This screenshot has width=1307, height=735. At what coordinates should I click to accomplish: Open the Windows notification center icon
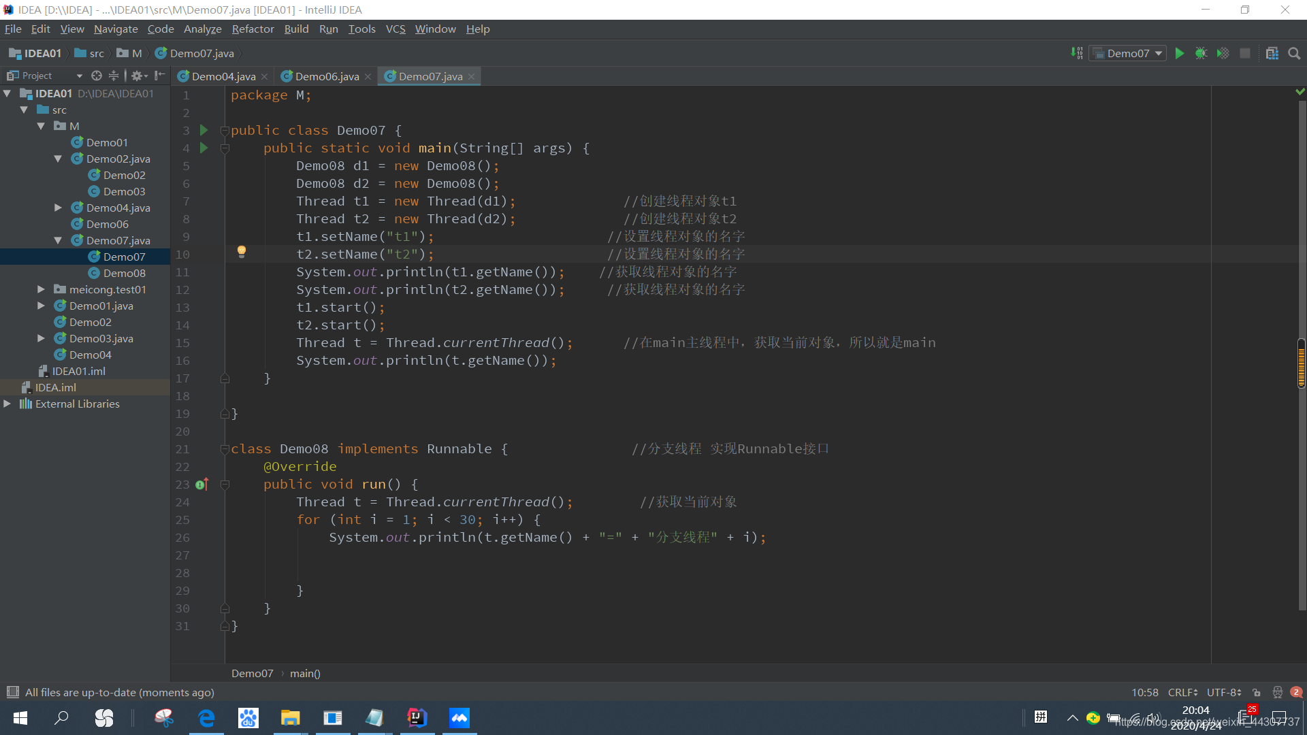1279,718
